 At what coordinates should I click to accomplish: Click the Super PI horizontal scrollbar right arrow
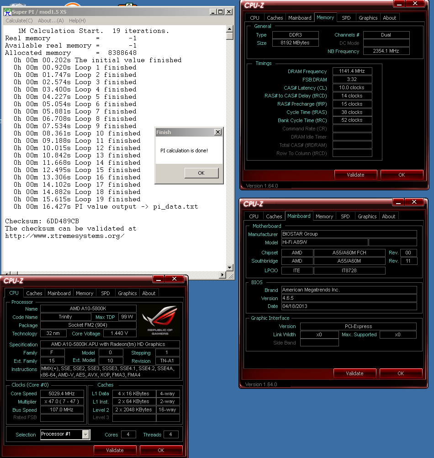click(222, 275)
